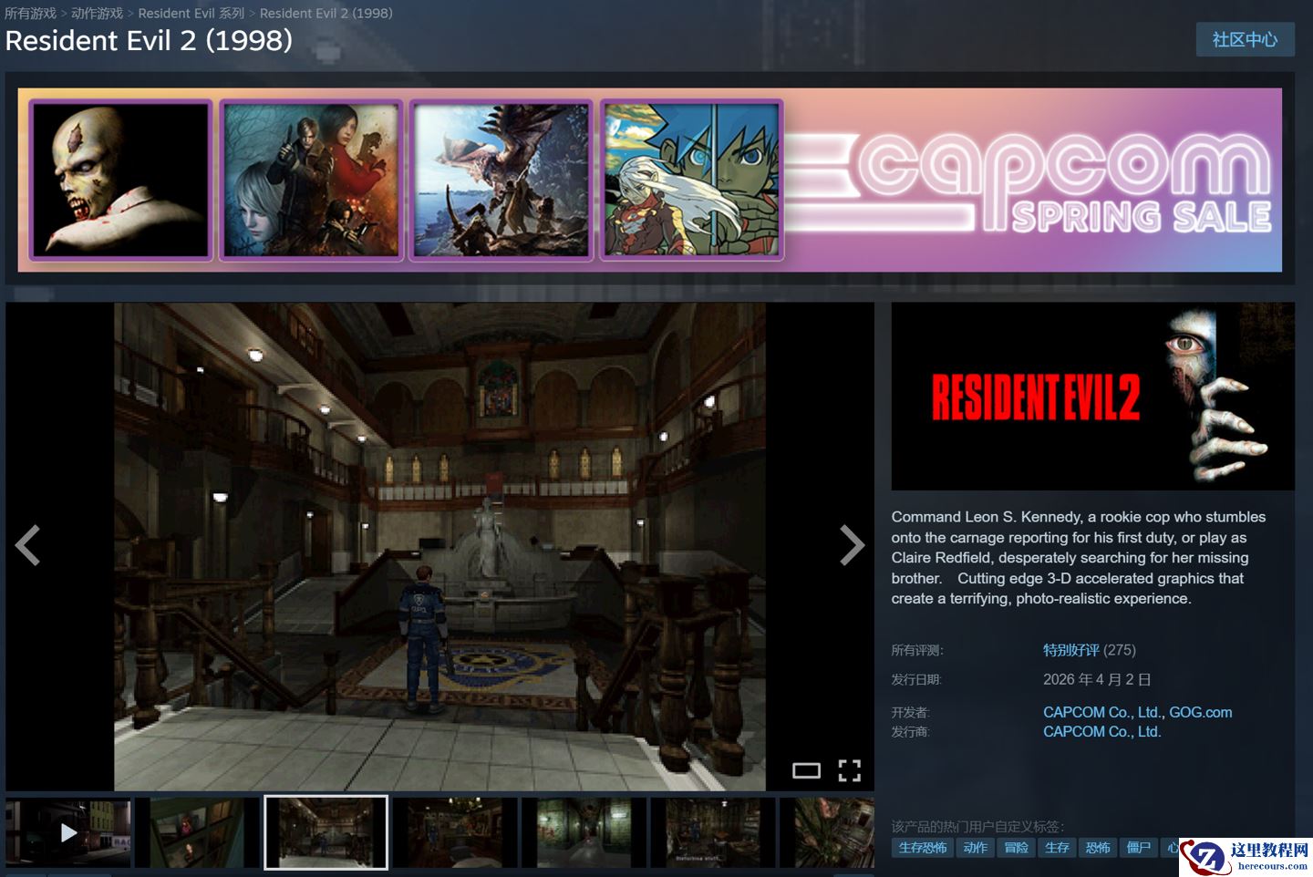
Task: Open the 所有游戏 breadcrumb
Action: [x=30, y=14]
